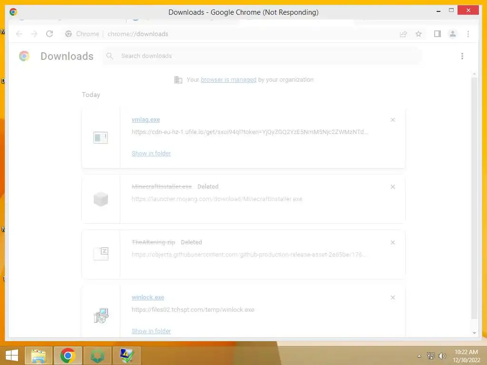The image size is (487, 365).
Task: Click the Today date heading
Action: point(91,95)
